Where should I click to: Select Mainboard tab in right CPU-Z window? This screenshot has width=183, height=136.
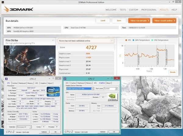point(81,83)
